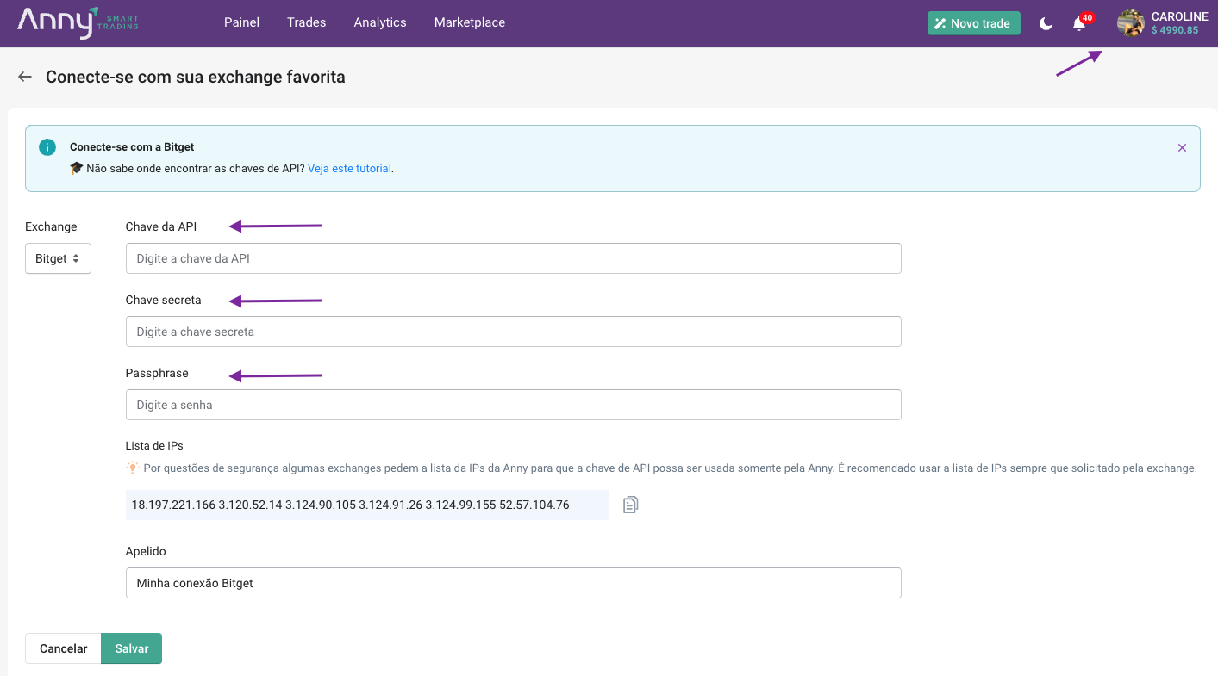Select the IP address list text
Viewport: 1218px width, 676px height.
[x=351, y=505]
